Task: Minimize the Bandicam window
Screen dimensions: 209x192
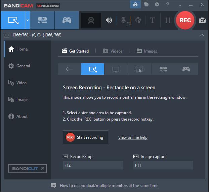Action: pos(191,5)
